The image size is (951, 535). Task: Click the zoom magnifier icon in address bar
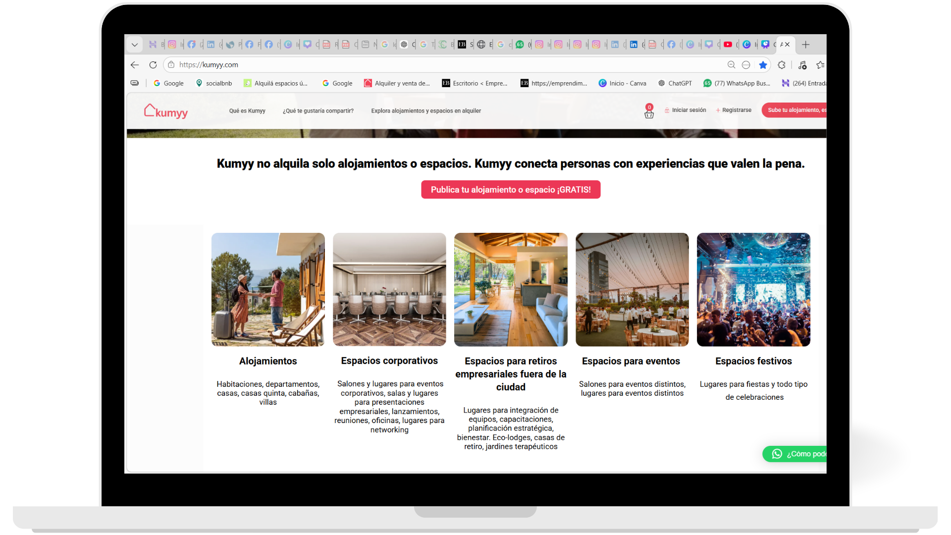click(x=731, y=65)
